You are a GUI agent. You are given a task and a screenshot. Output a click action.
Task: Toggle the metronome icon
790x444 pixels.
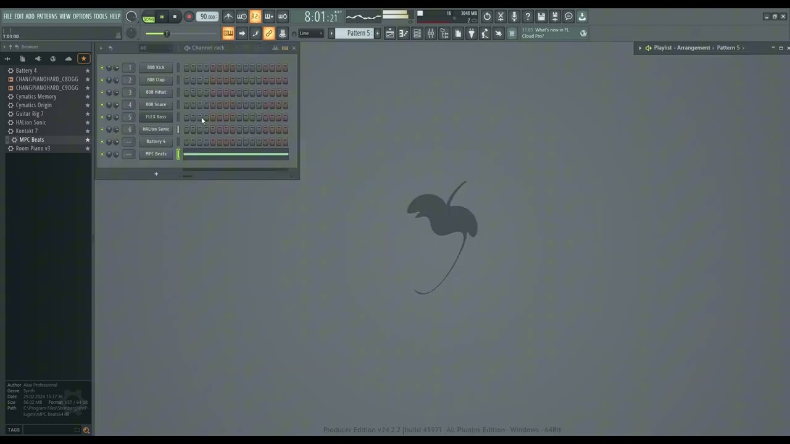(x=228, y=17)
